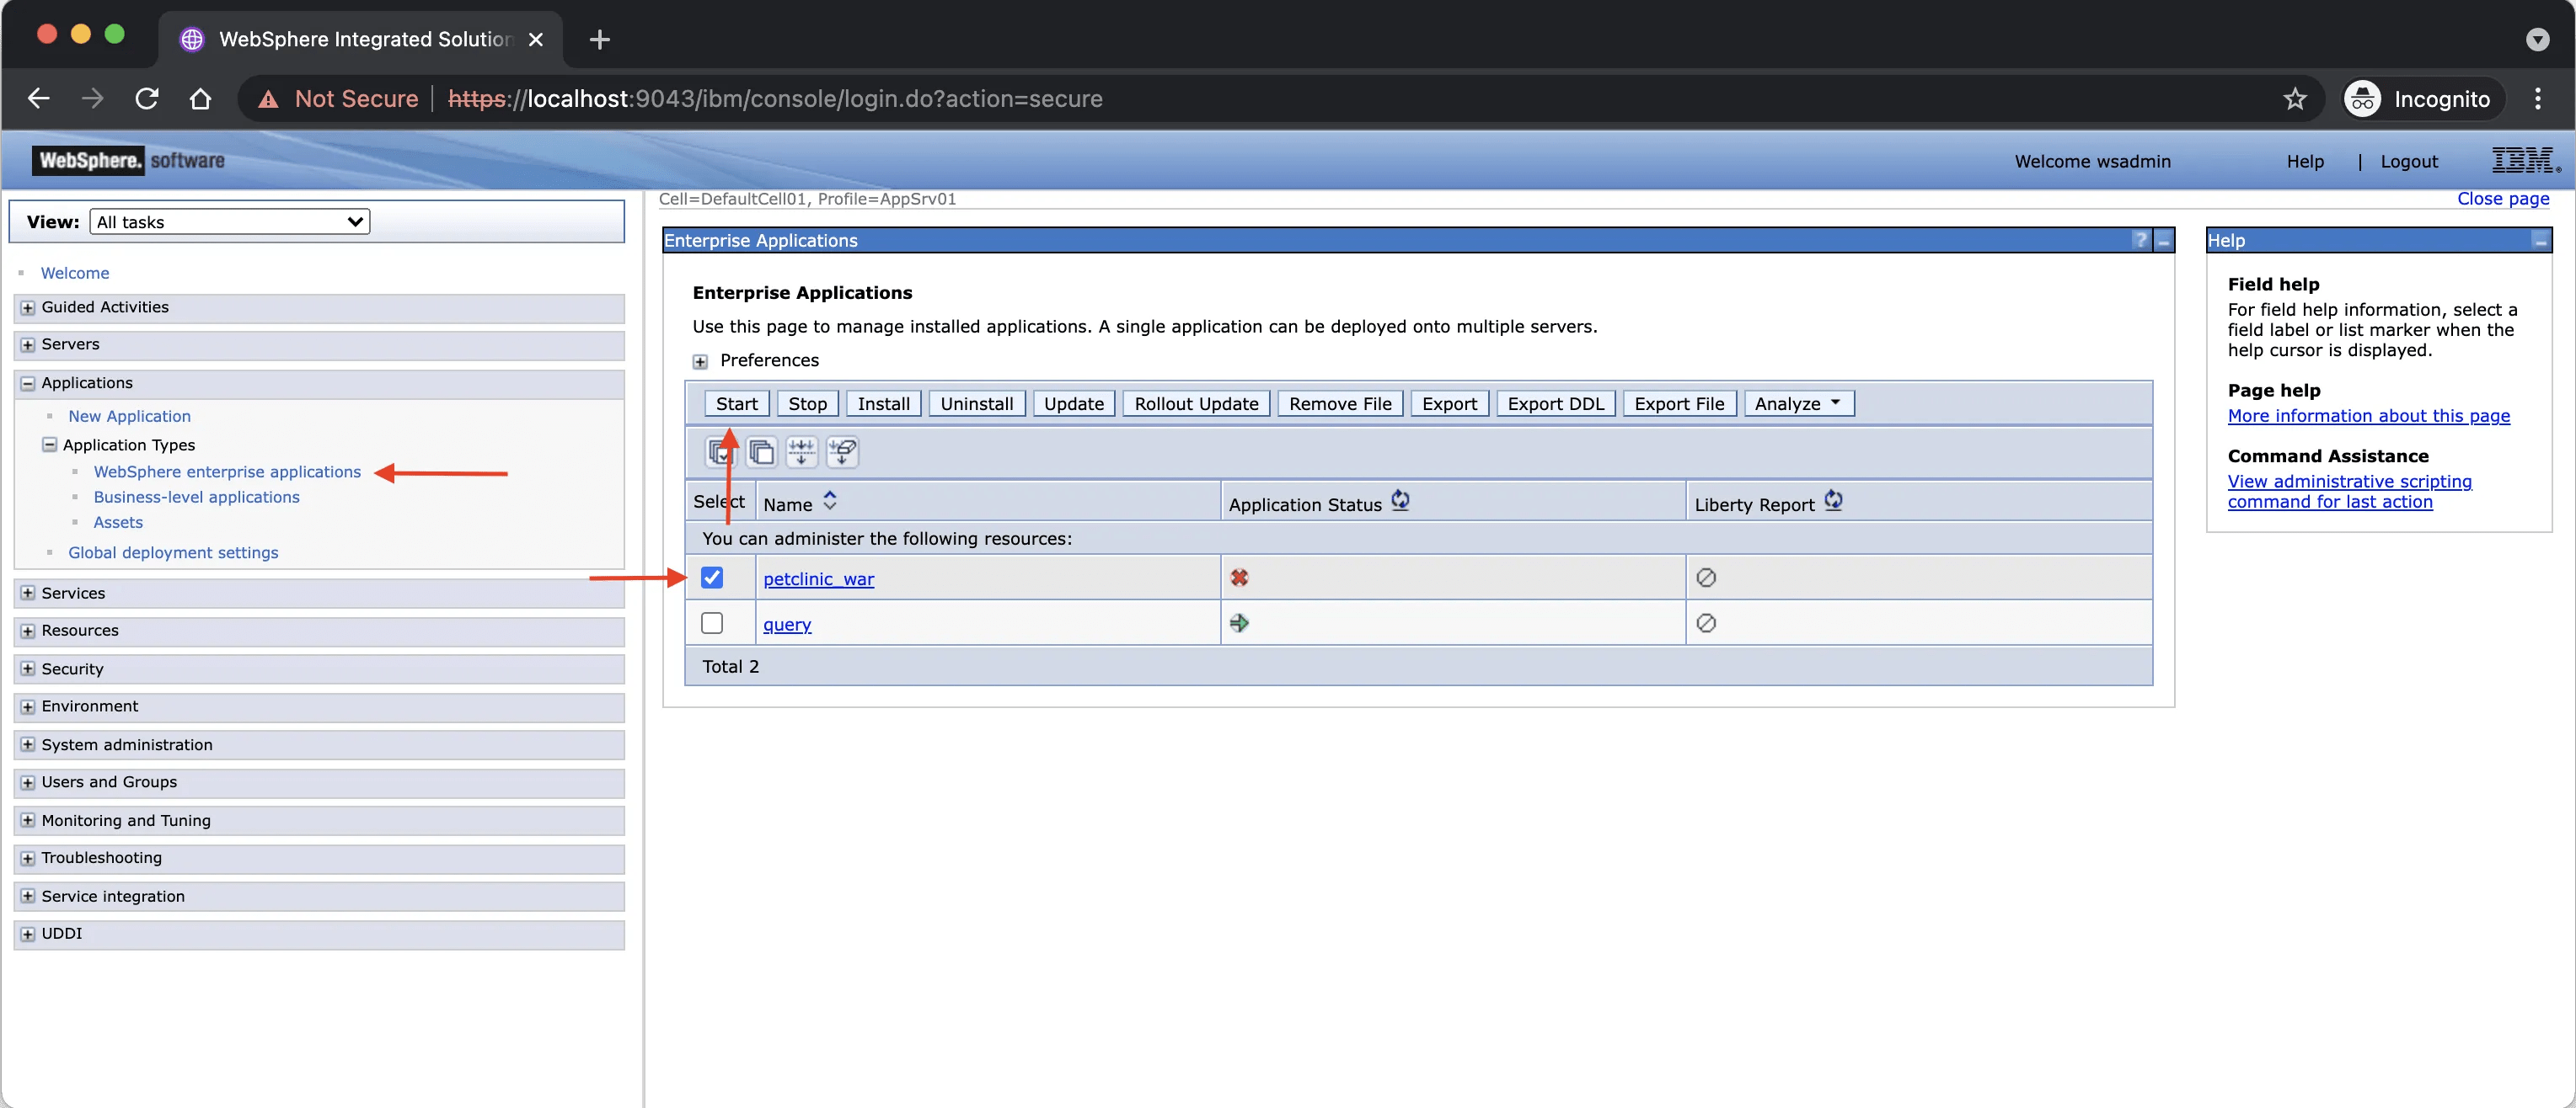
Task: Click Logout in the banner
Action: click(x=2409, y=161)
